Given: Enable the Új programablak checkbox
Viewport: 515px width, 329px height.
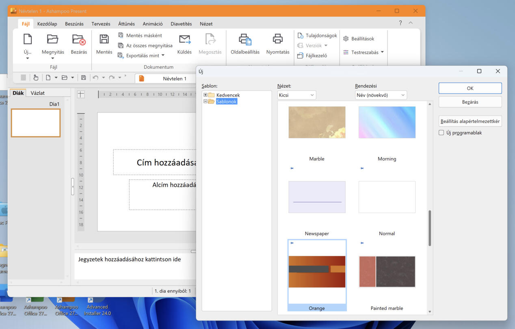Looking at the screenshot, I should [x=441, y=132].
